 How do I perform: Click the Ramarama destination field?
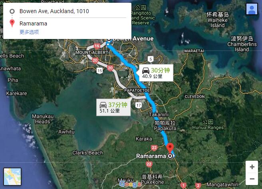(x=73, y=23)
